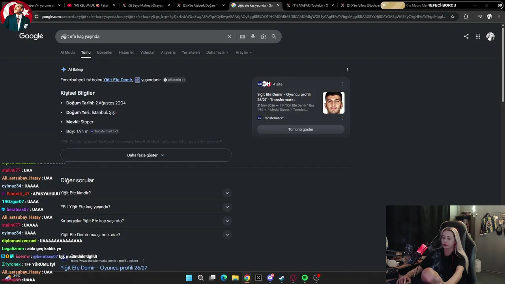Open Chrome media controls
Viewport: 505px width, 284px height.
point(480,17)
